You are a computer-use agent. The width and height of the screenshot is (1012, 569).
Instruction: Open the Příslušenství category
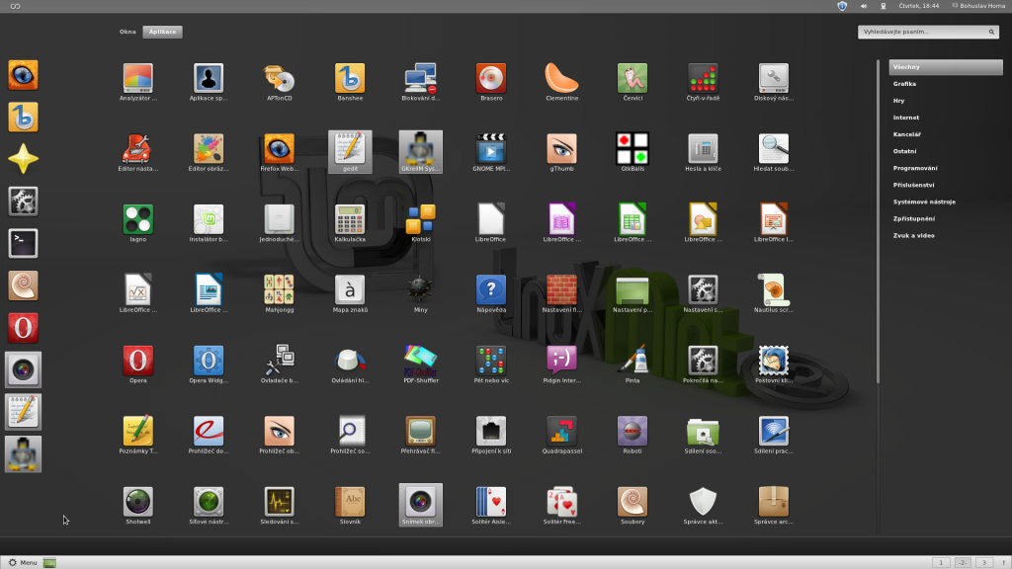pyautogui.click(x=914, y=185)
